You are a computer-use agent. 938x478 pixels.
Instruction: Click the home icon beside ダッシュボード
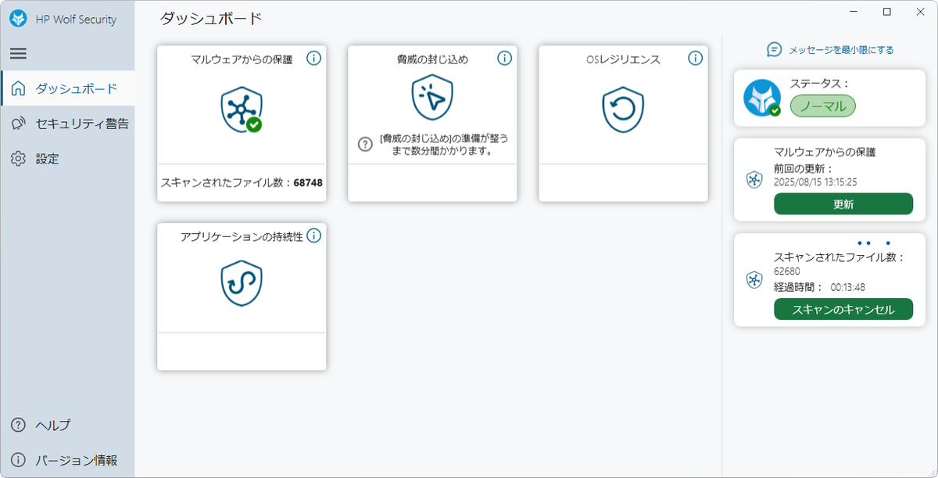[x=18, y=88]
